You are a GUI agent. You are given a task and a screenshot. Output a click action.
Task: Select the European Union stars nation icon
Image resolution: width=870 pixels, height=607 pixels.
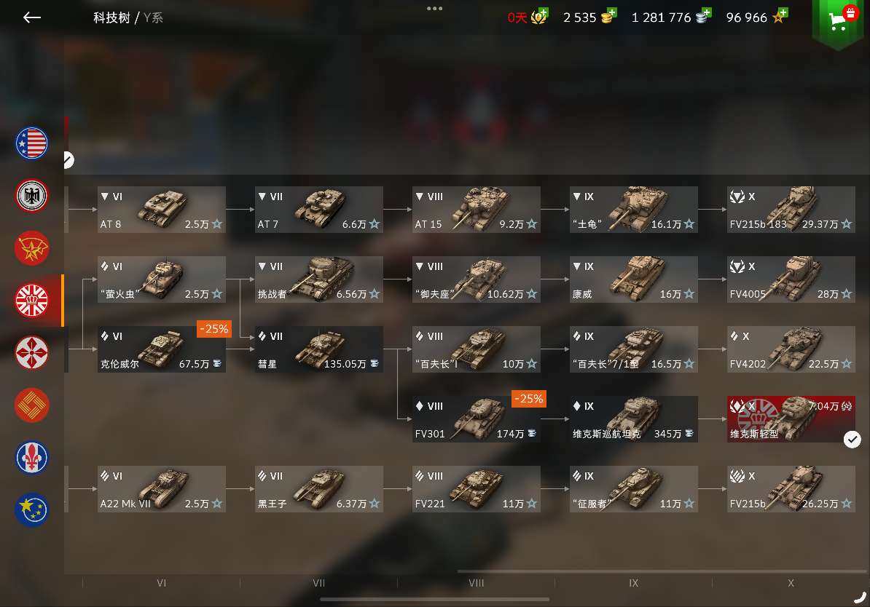(x=31, y=509)
